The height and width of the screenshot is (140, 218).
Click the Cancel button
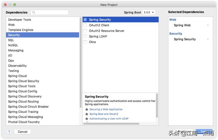pyautogui.click(x=22, y=132)
